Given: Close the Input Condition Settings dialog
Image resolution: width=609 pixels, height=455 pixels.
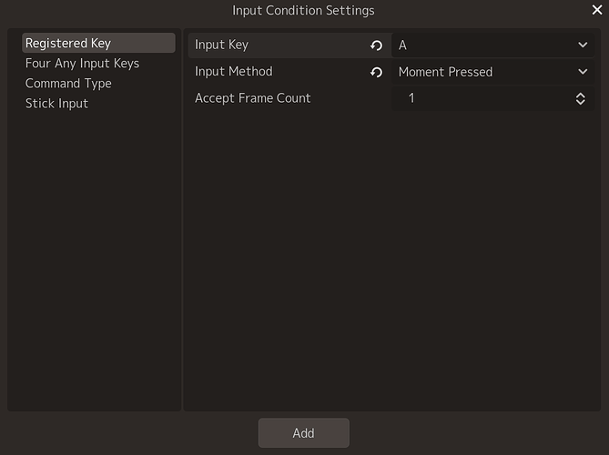Looking at the screenshot, I should [597, 10].
